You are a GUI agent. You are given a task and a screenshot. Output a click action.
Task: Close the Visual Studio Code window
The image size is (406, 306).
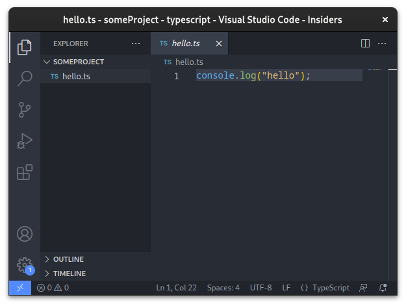pos(385,19)
